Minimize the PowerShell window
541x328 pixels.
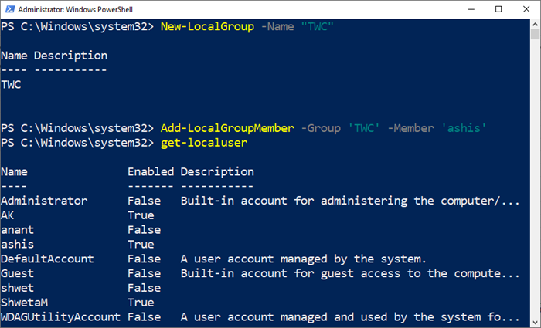471,9
